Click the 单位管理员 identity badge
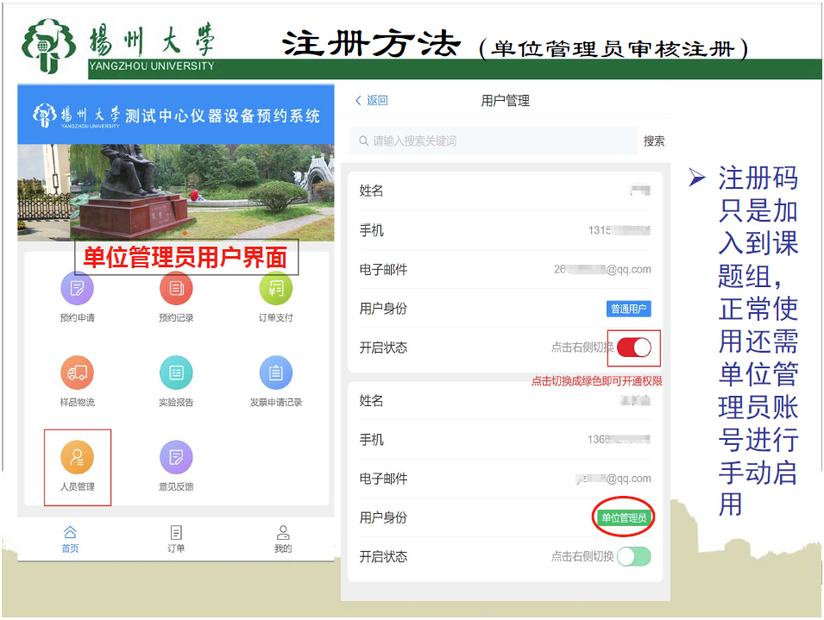 tap(623, 517)
